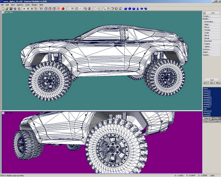Expand the Surface... command group
This screenshot has height=177, width=221.
tap(206, 49)
